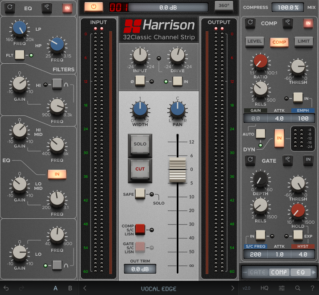Screen dimensions: 319x295
Task: Open help with the question mark icon
Action: tap(312, 288)
